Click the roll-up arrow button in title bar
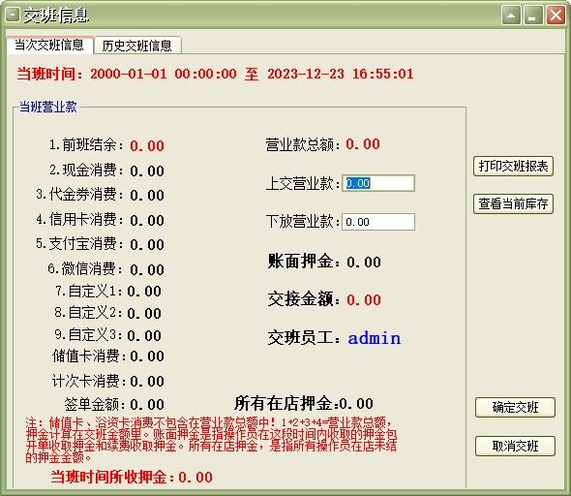The width and height of the screenshot is (571, 496). click(x=511, y=15)
